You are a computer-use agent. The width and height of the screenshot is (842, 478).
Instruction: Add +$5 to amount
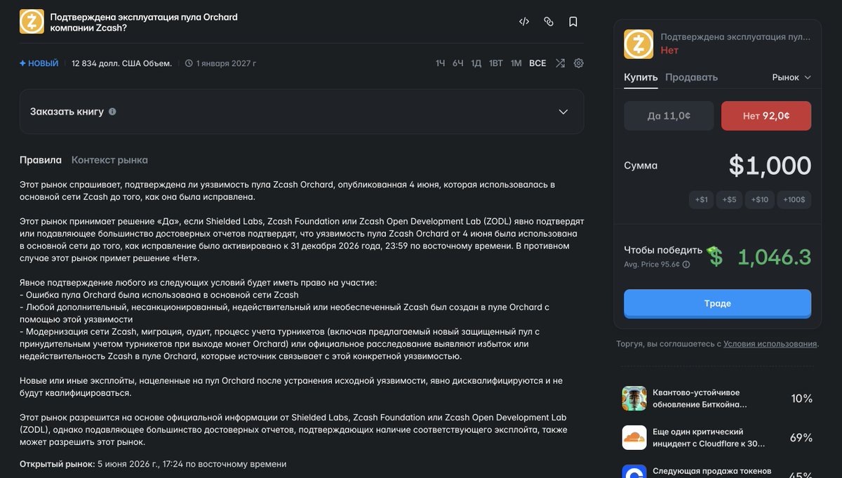pyautogui.click(x=730, y=199)
